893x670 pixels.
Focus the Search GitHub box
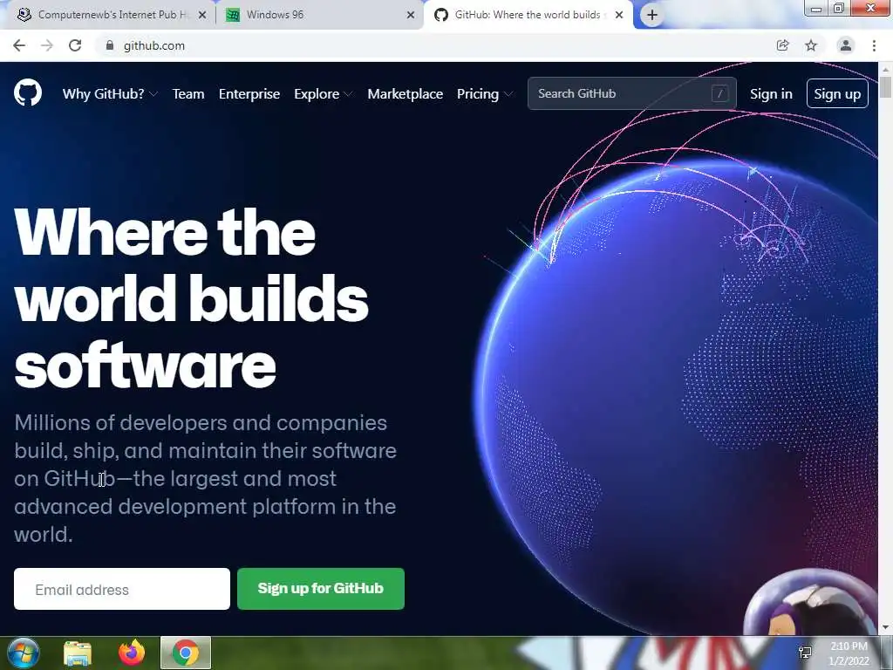[x=631, y=93]
